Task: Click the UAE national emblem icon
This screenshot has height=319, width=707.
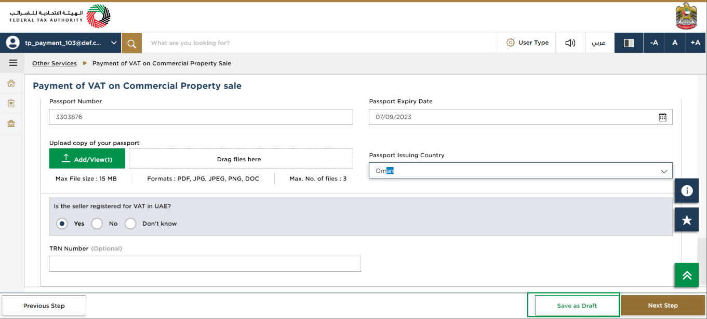Action: pos(686,16)
